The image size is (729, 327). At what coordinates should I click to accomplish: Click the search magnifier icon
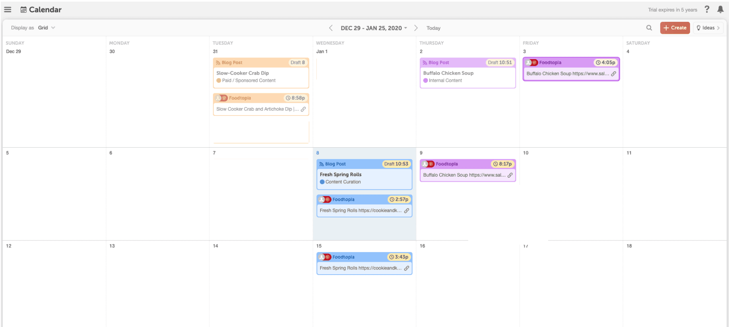[649, 28]
